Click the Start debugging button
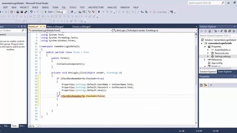The height and width of the screenshot is (133, 237). 49,12
